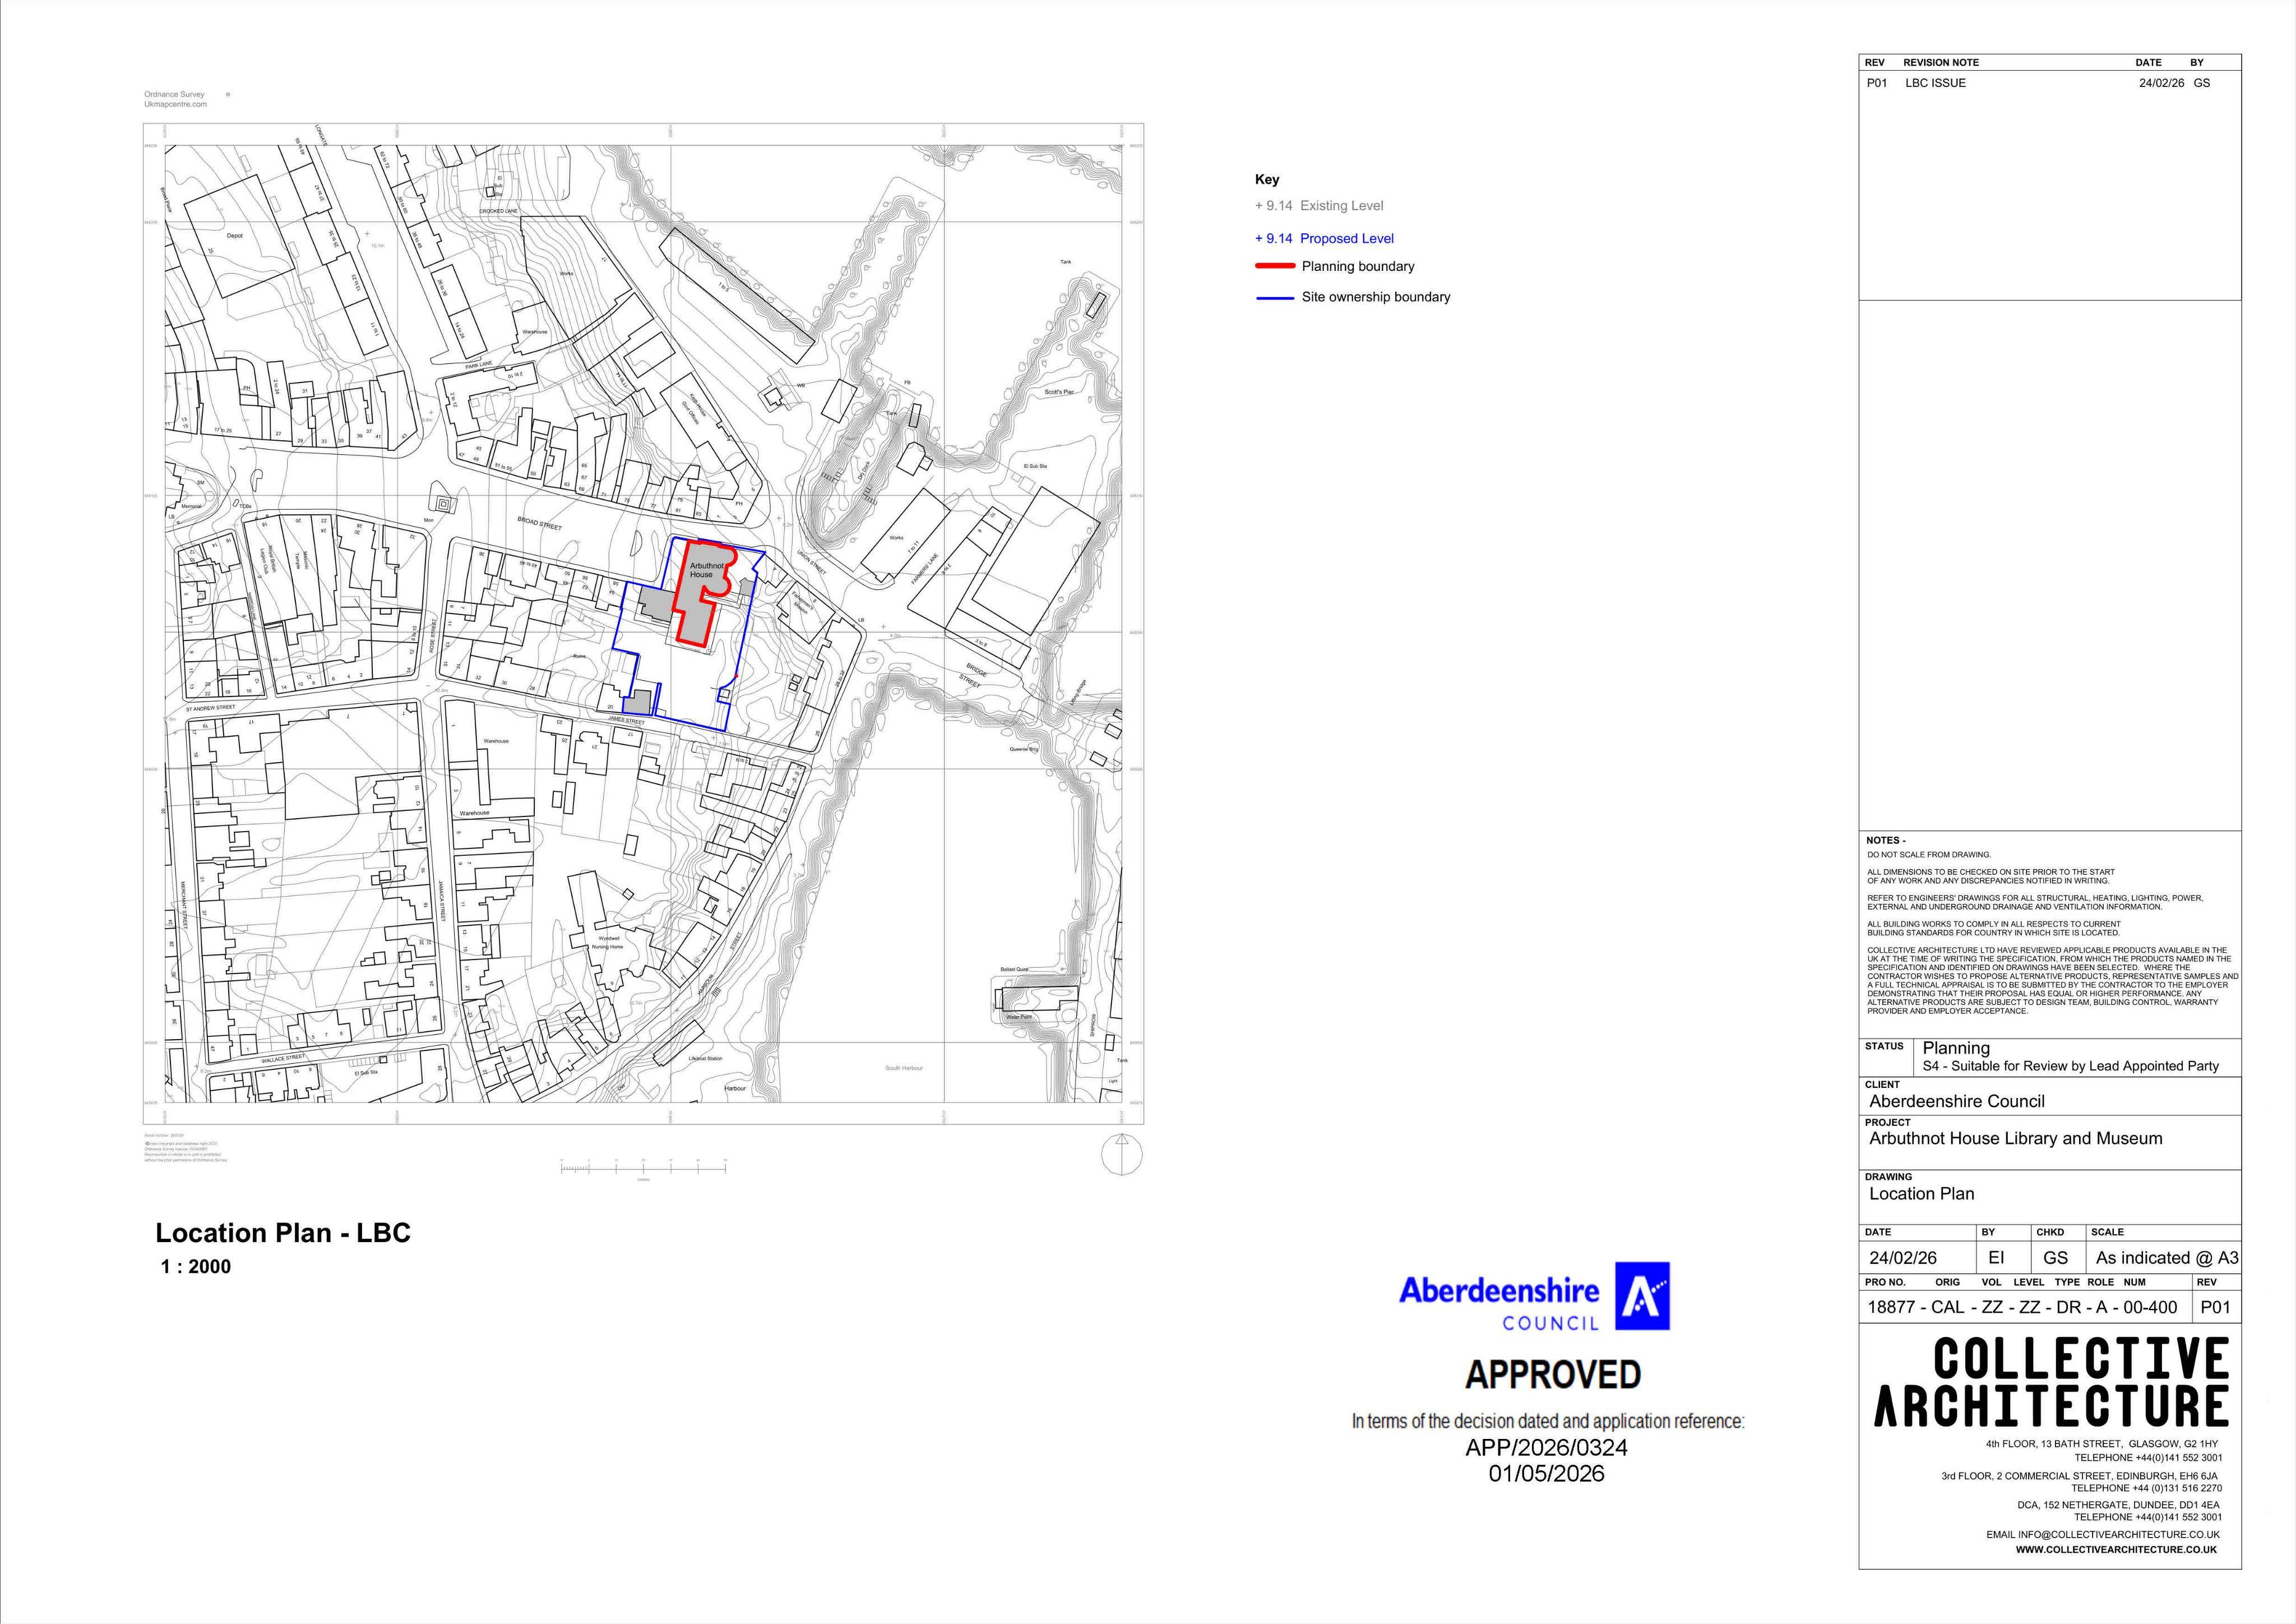Select the '+ 9.14 Existing Level' legend entry
Viewport: 2296px width, 1624px height.
tap(1319, 206)
